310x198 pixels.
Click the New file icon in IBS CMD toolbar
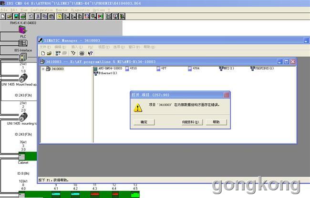tap(3, 16)
